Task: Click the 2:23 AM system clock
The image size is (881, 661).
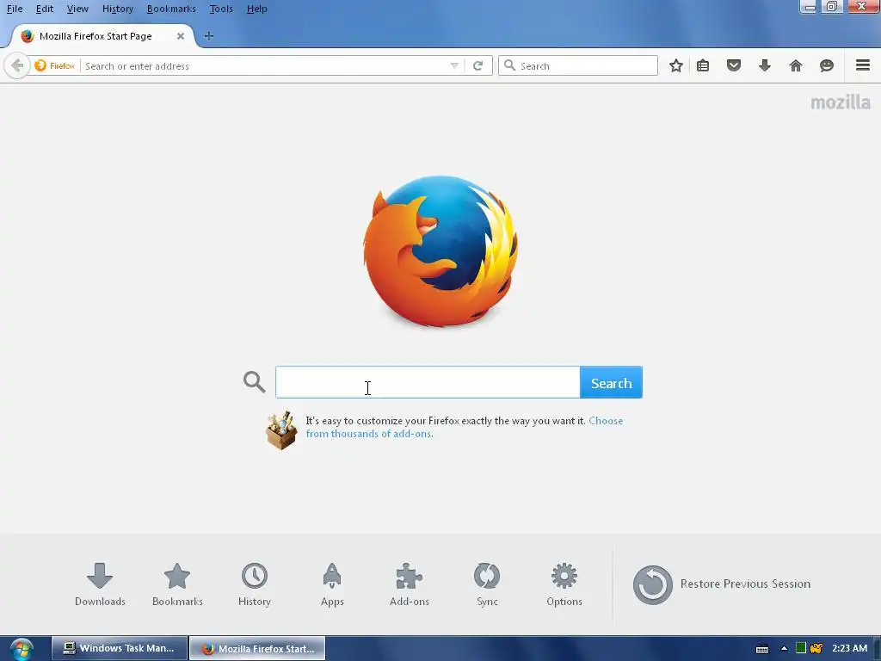Action: click(849, 648)
